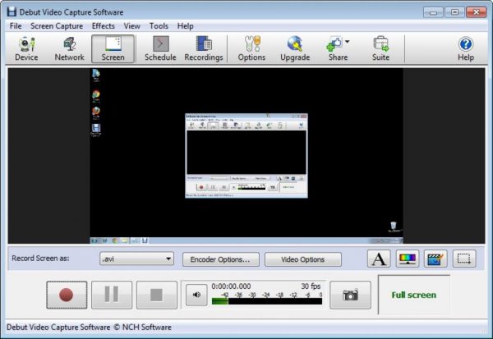
Task: Click the NCH Software status bar text
Action: pos(89,327)
